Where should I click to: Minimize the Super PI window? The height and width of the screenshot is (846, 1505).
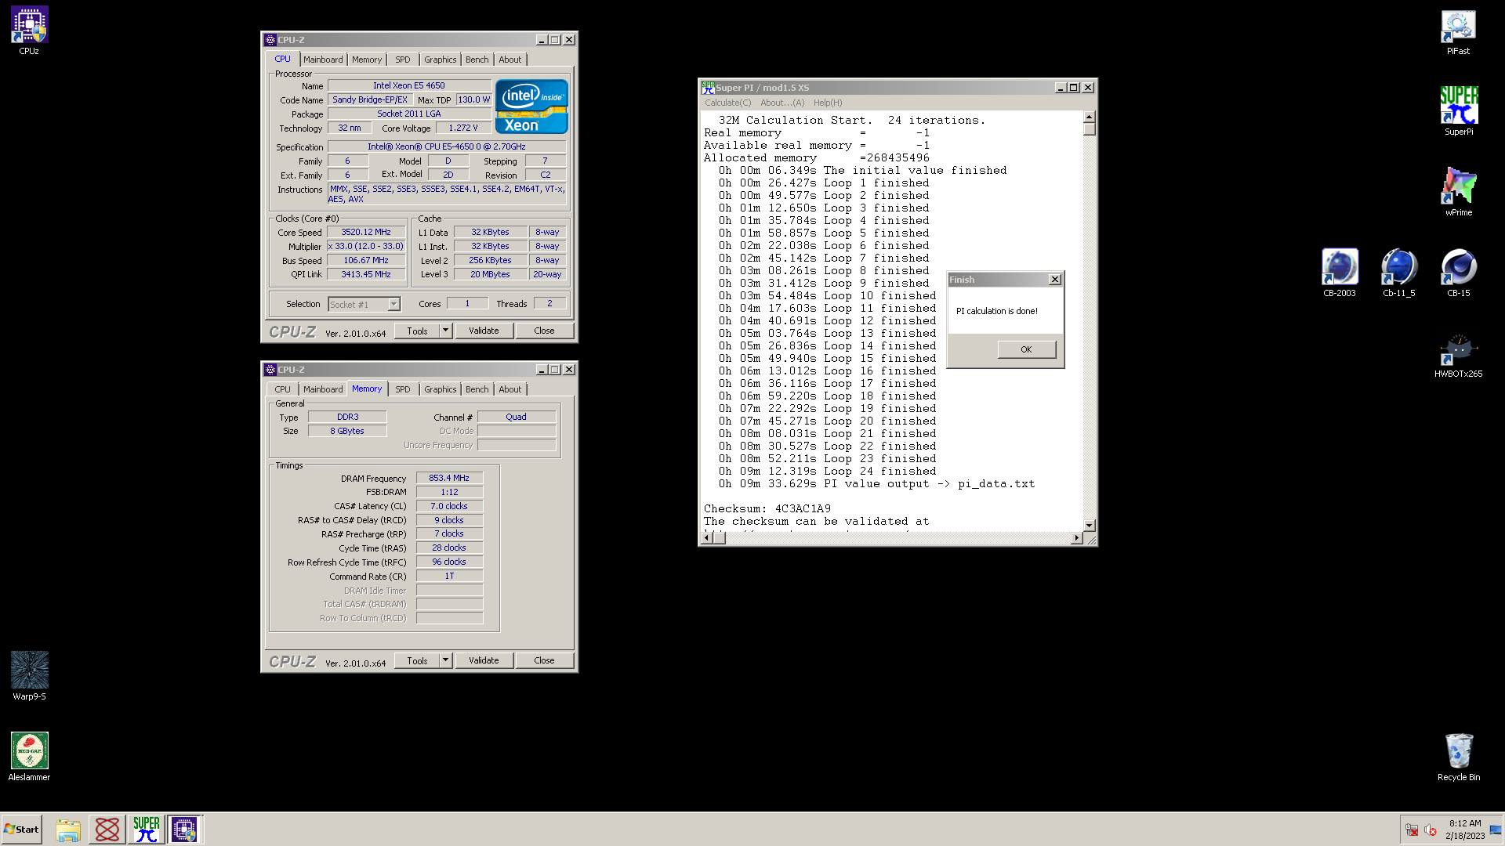pyautogui.click(x=1060, y=88)
